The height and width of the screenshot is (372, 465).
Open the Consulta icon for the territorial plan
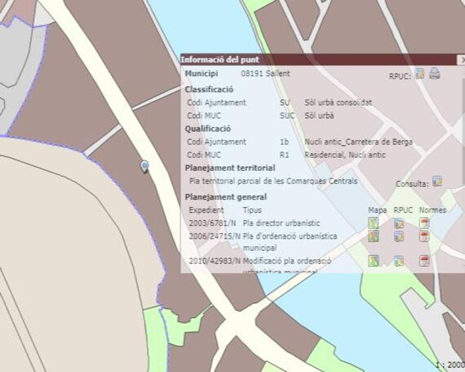(437, 181)
